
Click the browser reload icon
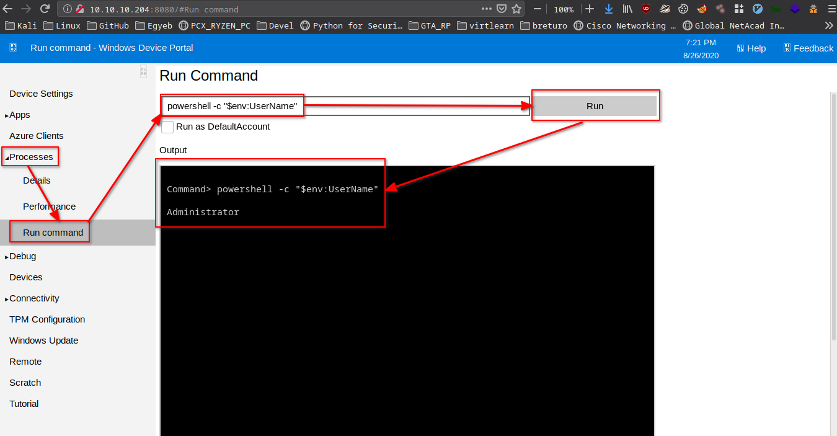tap(45, 9)
